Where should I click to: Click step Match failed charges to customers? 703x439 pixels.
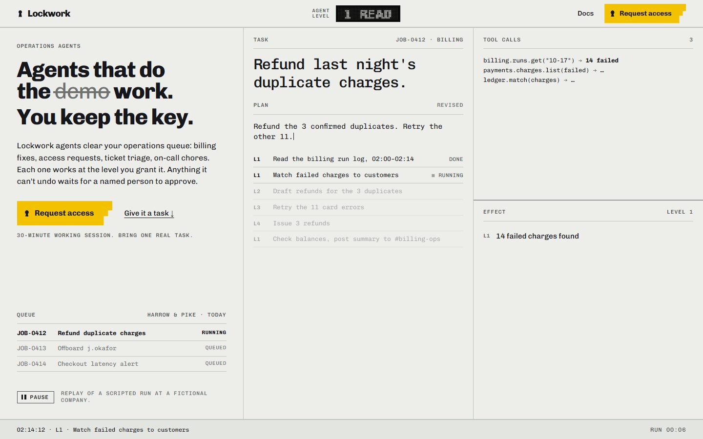358,175
